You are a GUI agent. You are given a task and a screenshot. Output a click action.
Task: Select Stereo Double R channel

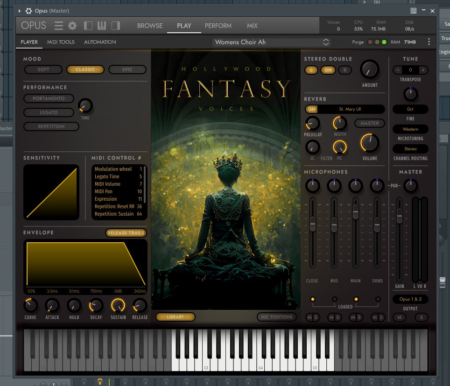point(345,70)
